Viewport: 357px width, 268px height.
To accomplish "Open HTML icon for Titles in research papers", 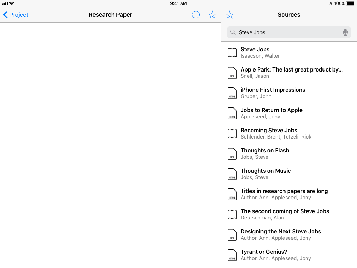I will (x=232, y=194).
